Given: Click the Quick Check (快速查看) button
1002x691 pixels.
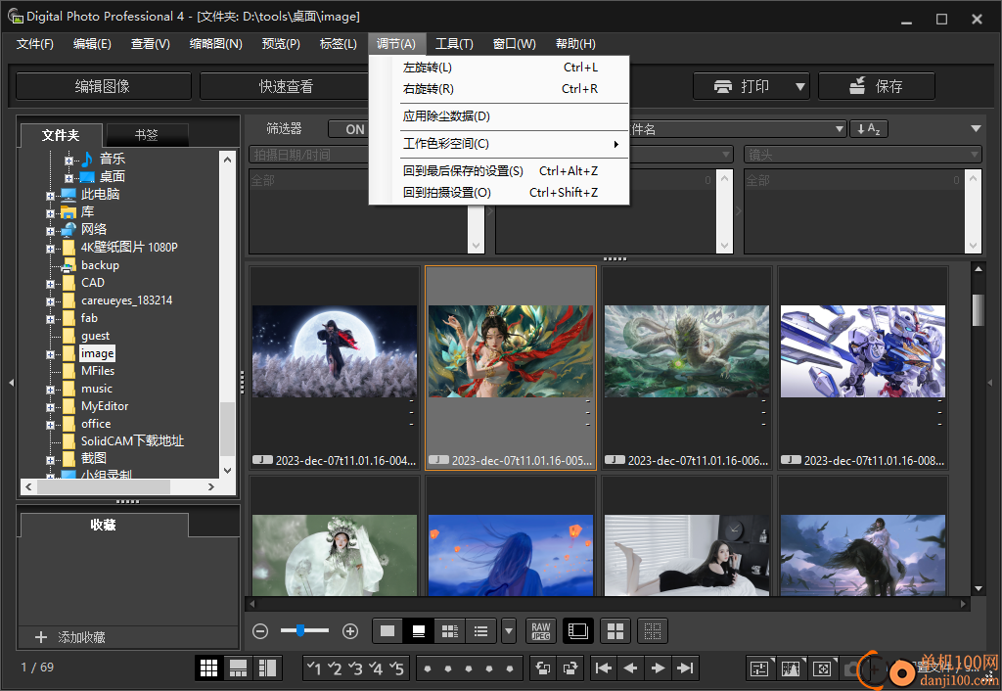Looking at the screenshot, I should (285, 86).
